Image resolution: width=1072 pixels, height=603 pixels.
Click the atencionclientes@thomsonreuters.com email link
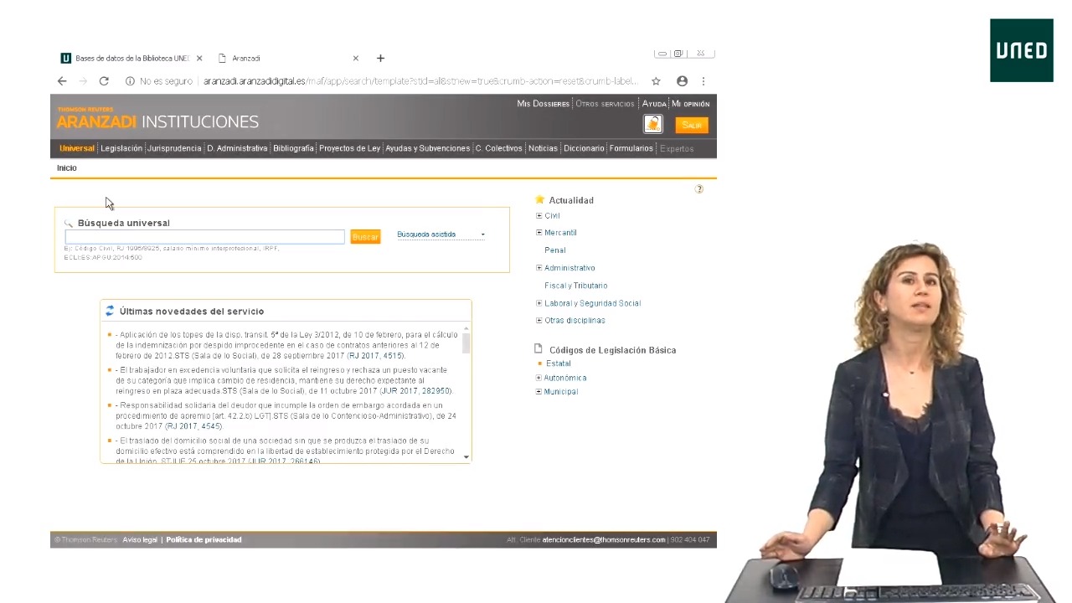(604, 540)
